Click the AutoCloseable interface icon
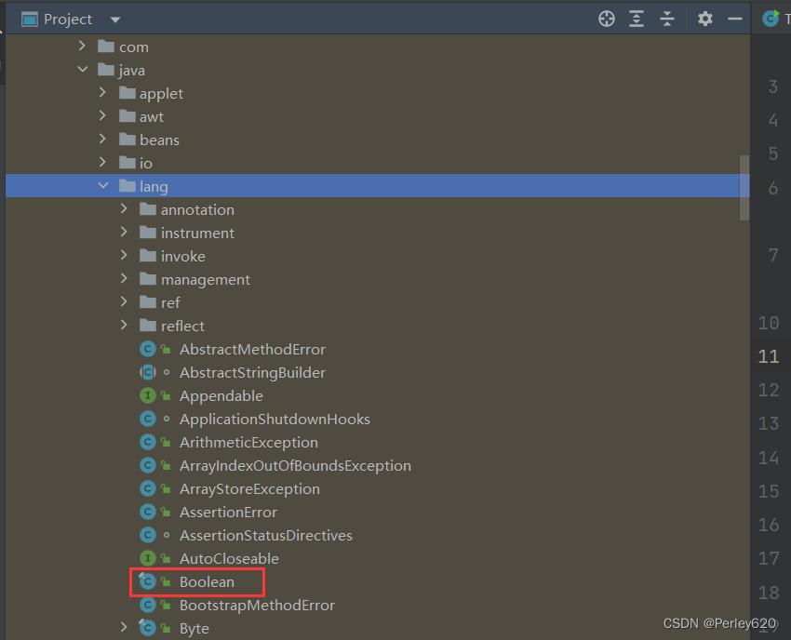Image resolution: width=791 pixels, height=640 pixels. (x=147, y=558)
